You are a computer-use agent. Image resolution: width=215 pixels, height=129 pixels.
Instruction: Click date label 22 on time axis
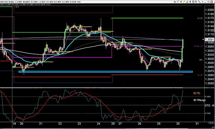(x=60, y=123)
